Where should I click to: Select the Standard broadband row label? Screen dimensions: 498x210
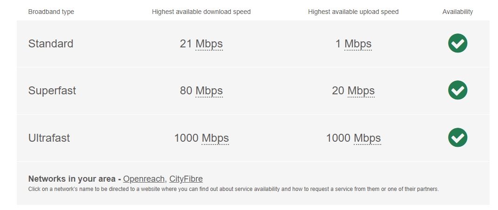click(51, 44)
